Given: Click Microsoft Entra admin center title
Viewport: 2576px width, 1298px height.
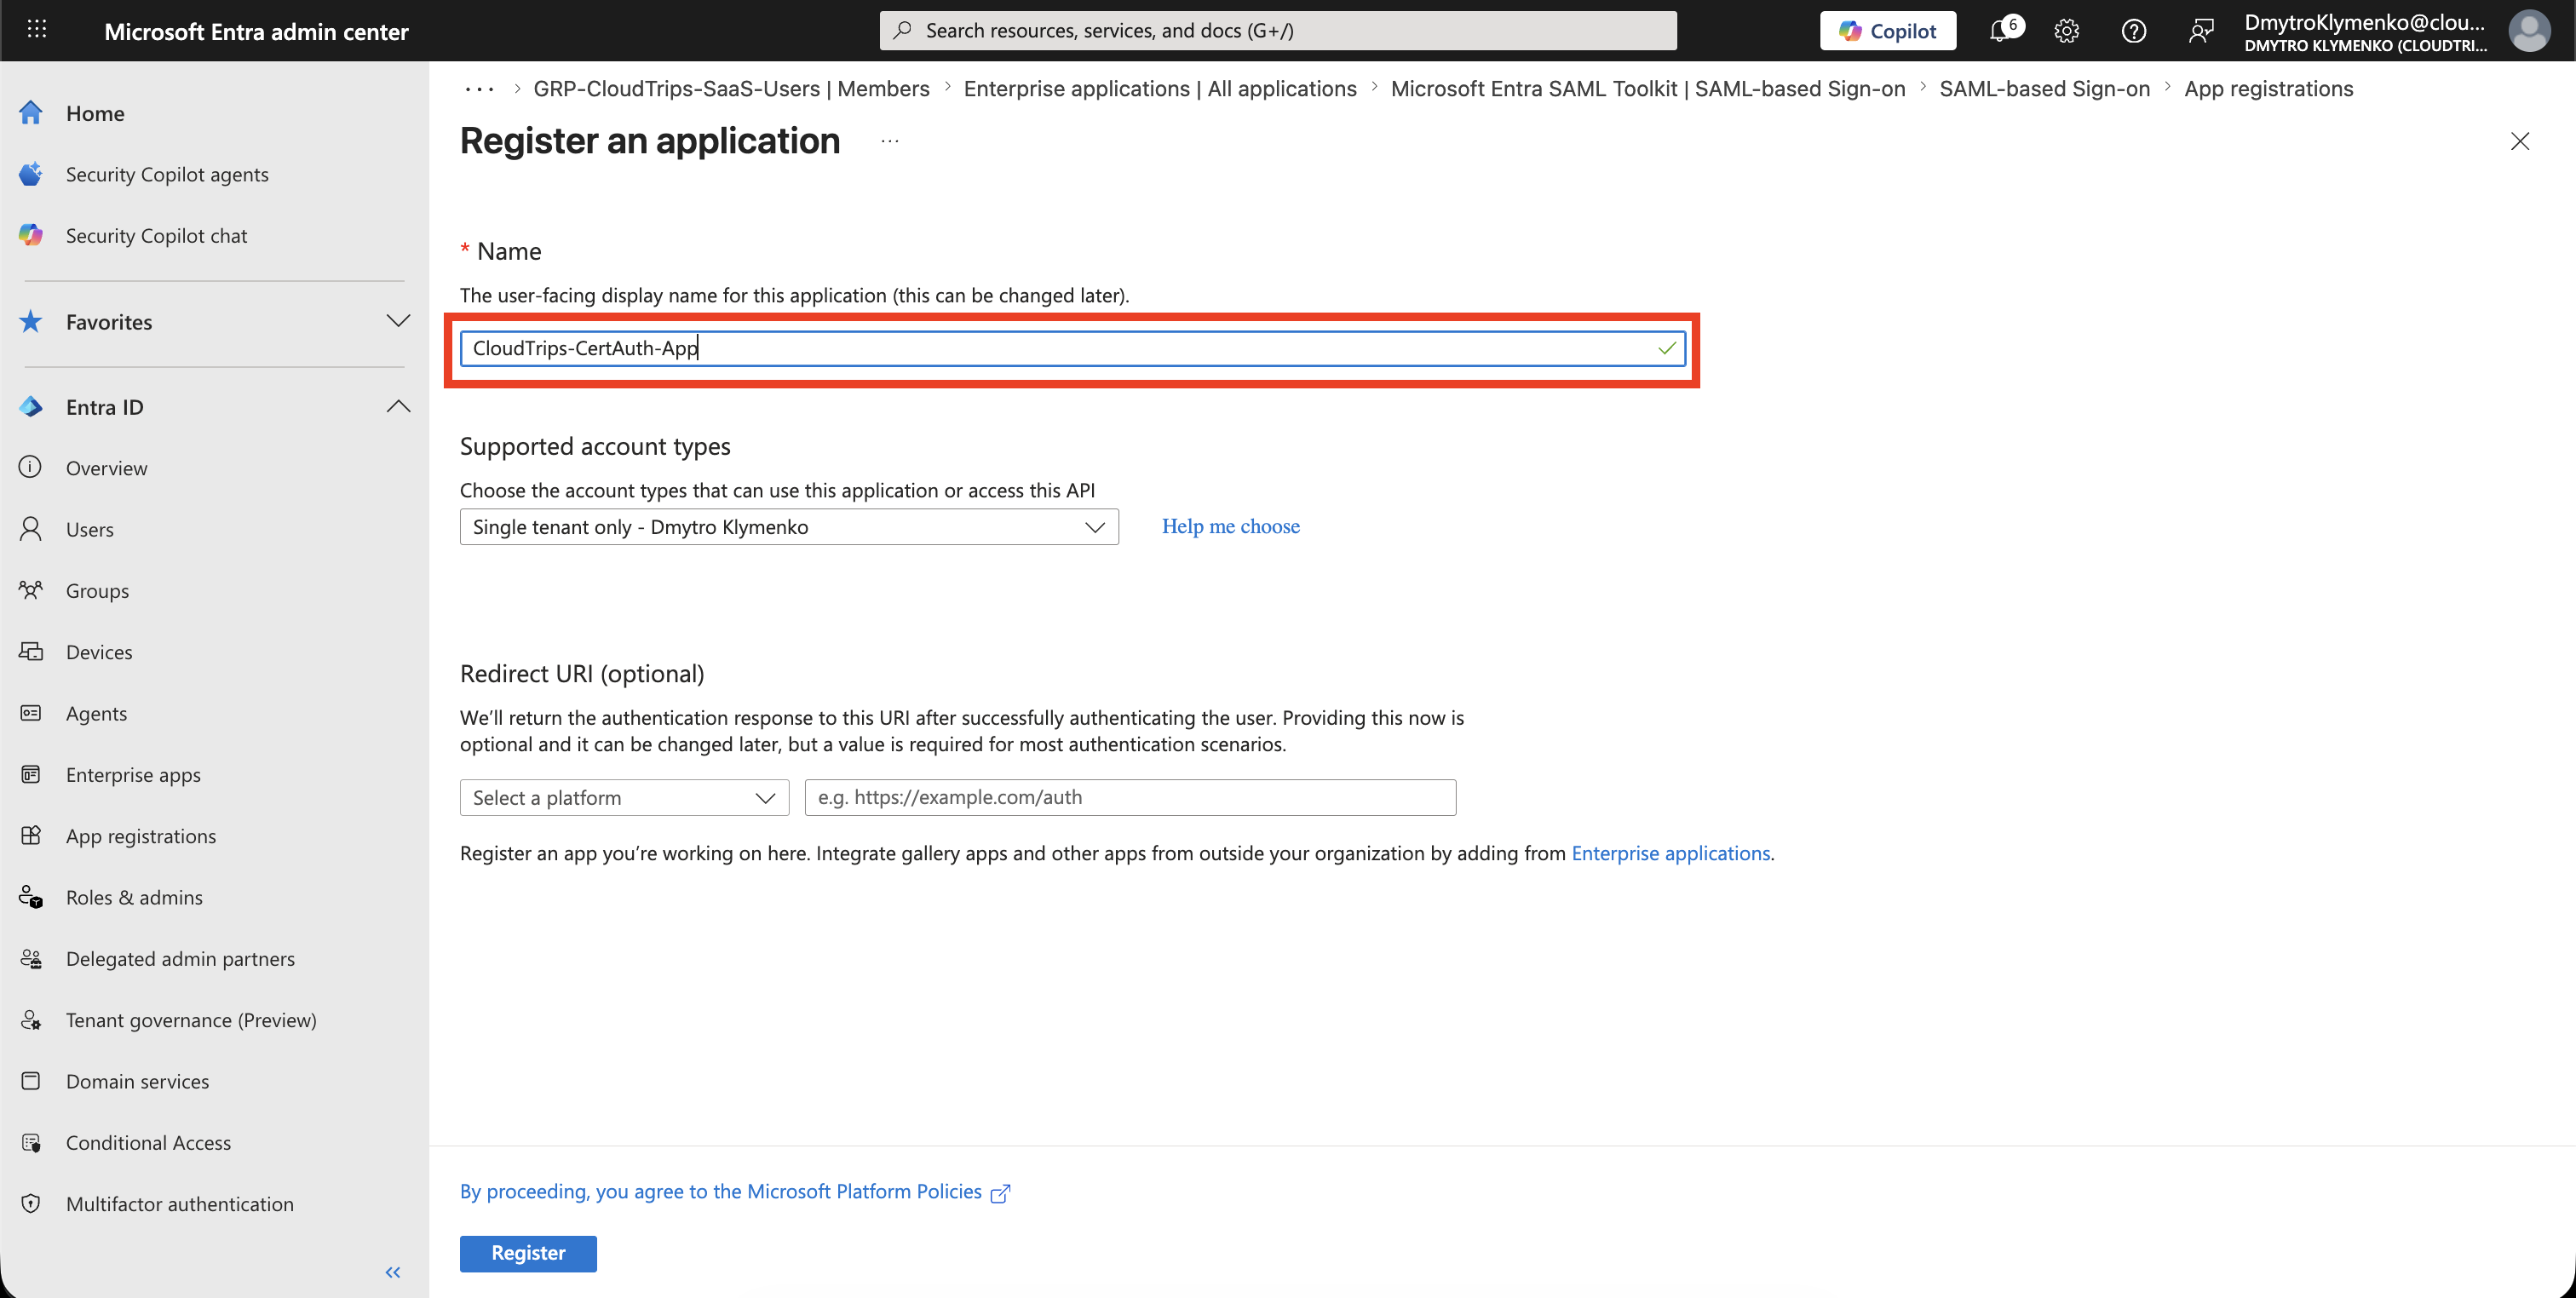Looking at the screenshot, I should [256, 31].
